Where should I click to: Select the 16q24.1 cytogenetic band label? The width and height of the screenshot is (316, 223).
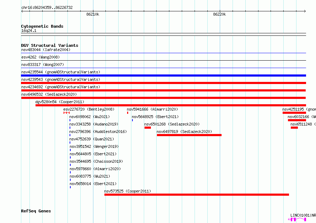pos(29,30)
